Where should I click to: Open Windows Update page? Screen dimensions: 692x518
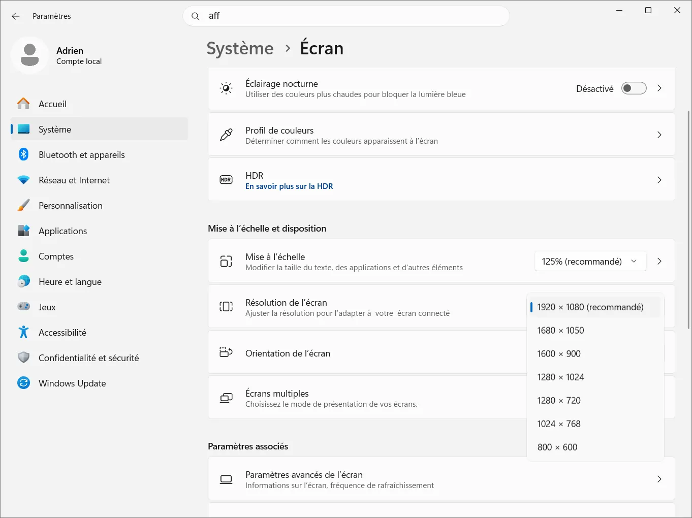pyautogui.click(x=99, y=383)
